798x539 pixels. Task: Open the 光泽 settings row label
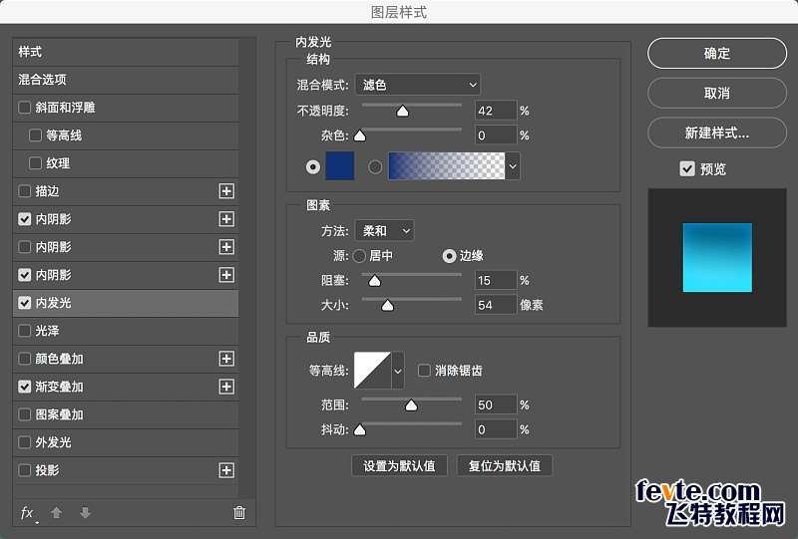pyautogui.click(x=47, y=331)
